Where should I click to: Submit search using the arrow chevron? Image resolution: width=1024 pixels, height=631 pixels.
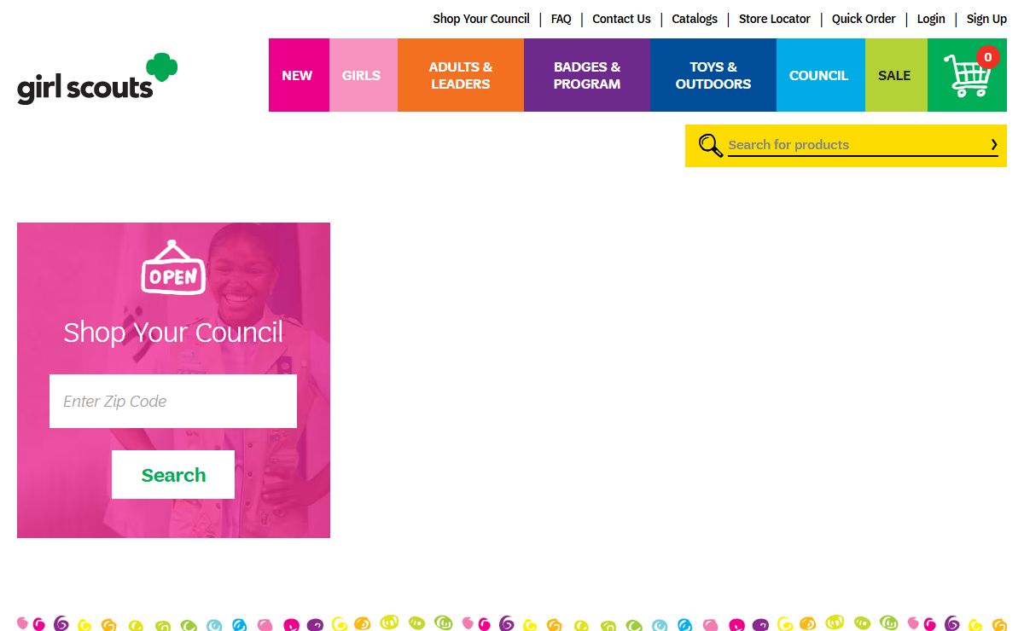click(994, 145)
